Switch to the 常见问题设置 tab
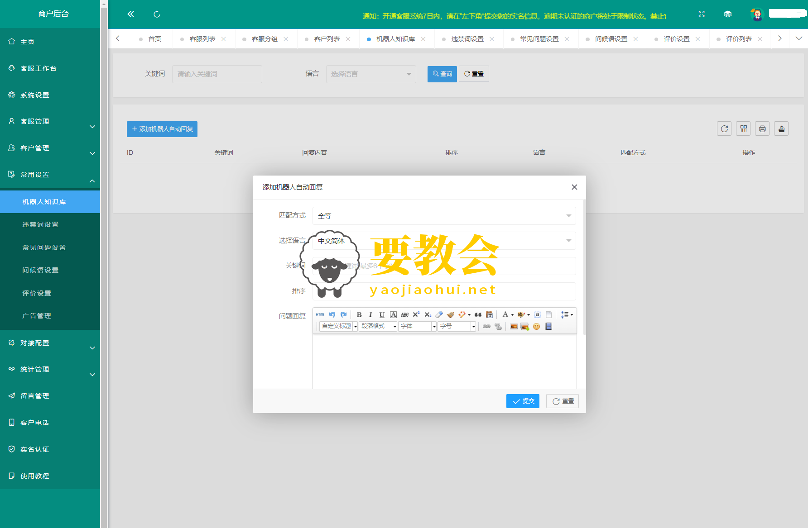Image resolution: width=808 pixels, height=528 pixels. pyautogui.click(x=539, y=39)
